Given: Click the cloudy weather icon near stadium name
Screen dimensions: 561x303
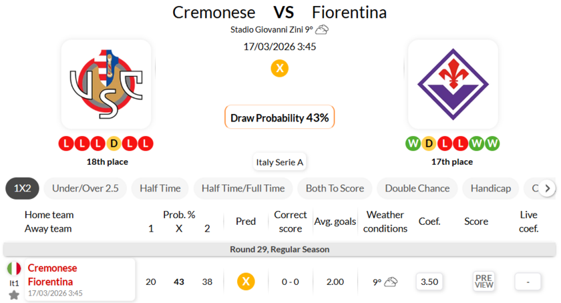Looking at the screenshot, I should 322,29.
